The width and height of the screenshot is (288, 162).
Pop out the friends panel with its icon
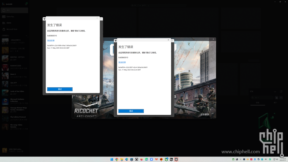(281, 91)
